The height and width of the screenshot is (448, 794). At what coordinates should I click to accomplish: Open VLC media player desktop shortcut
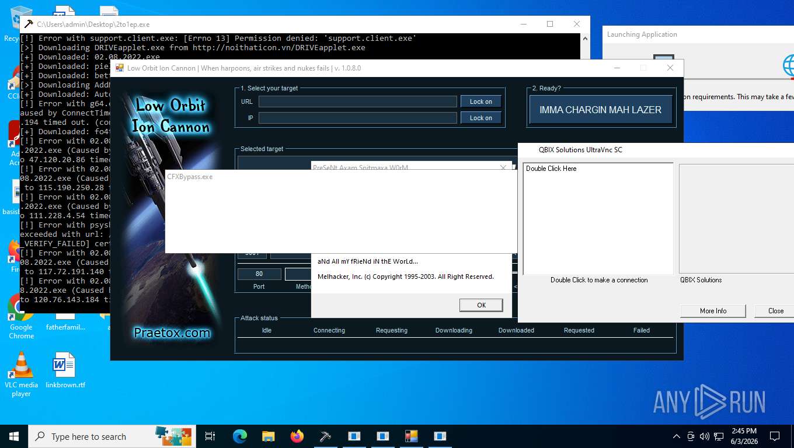pyautogui.click(x=21, y=374)
